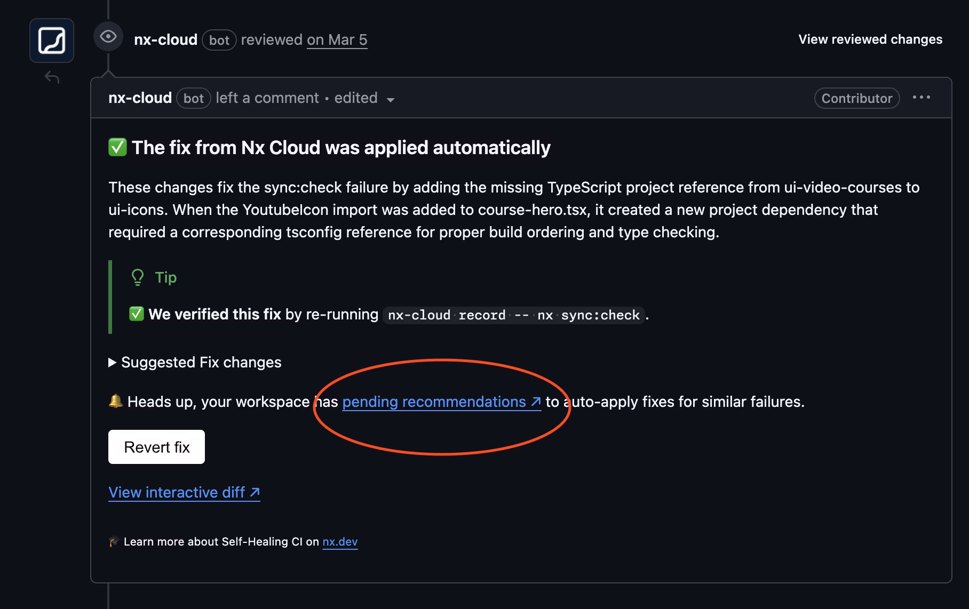
Task: Click the Revert fix button
Action: tap(156, 447)
